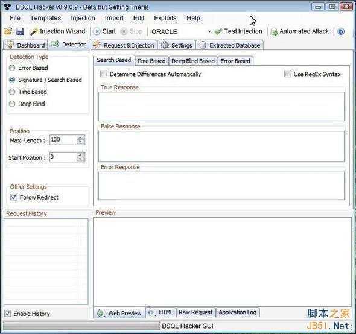This screenshot has height=334, width=356.
Task: Click the Save floppy disk icon
Action: (x=20, y=31)
